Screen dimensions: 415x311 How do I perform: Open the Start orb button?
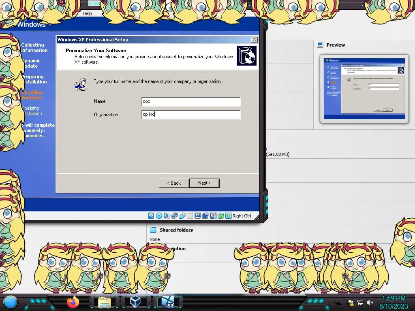point(10,302)
